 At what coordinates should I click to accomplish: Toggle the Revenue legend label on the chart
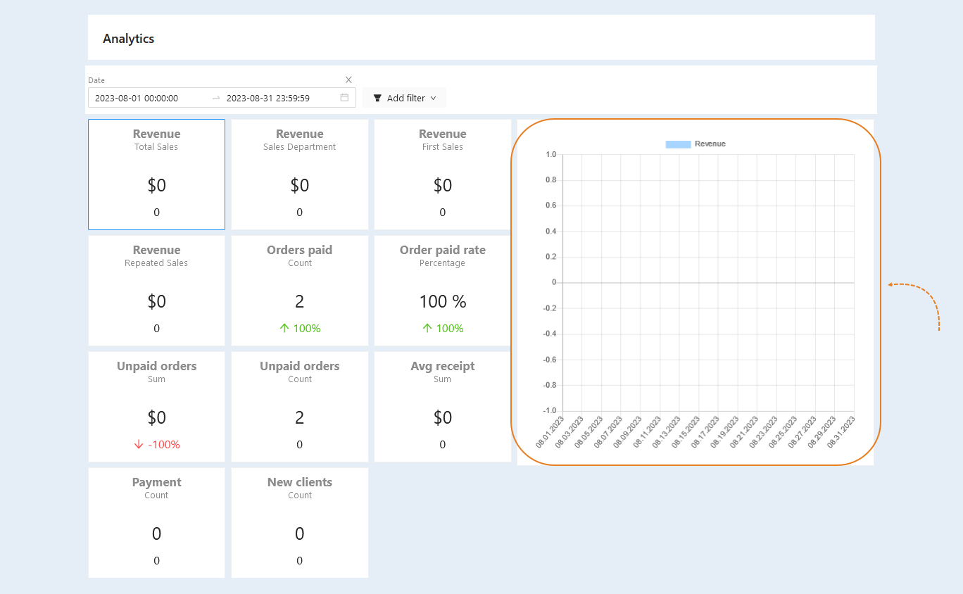tap(710, 144)
